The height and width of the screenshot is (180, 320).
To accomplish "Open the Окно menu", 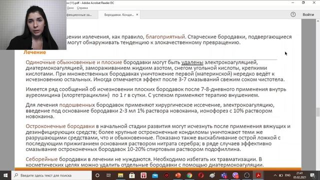I will (x=70, y=8).
